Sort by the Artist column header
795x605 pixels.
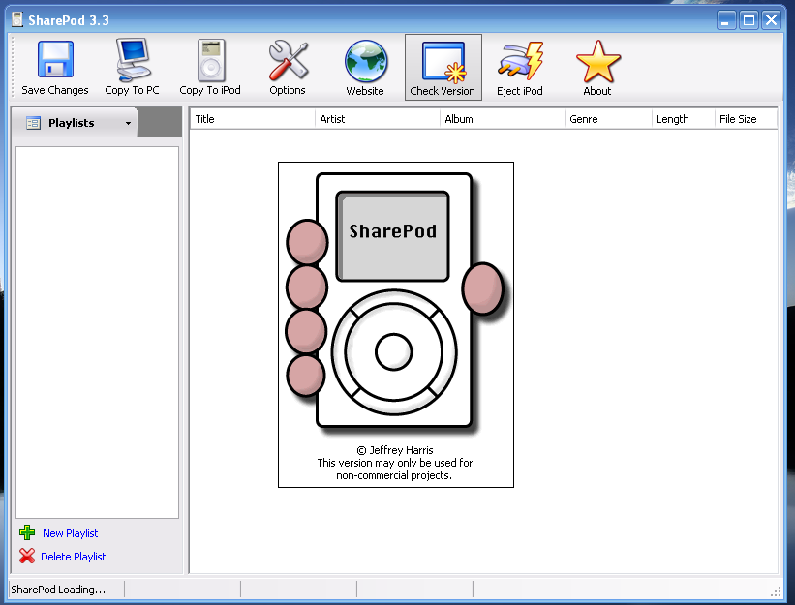[378, 119]
